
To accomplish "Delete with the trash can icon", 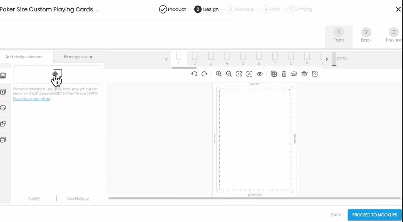I will pyautogui.click(x=284, y=74).
